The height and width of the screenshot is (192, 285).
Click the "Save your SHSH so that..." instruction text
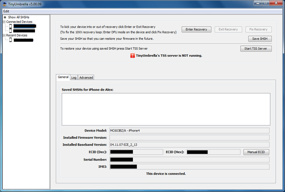tap(107, 39)
